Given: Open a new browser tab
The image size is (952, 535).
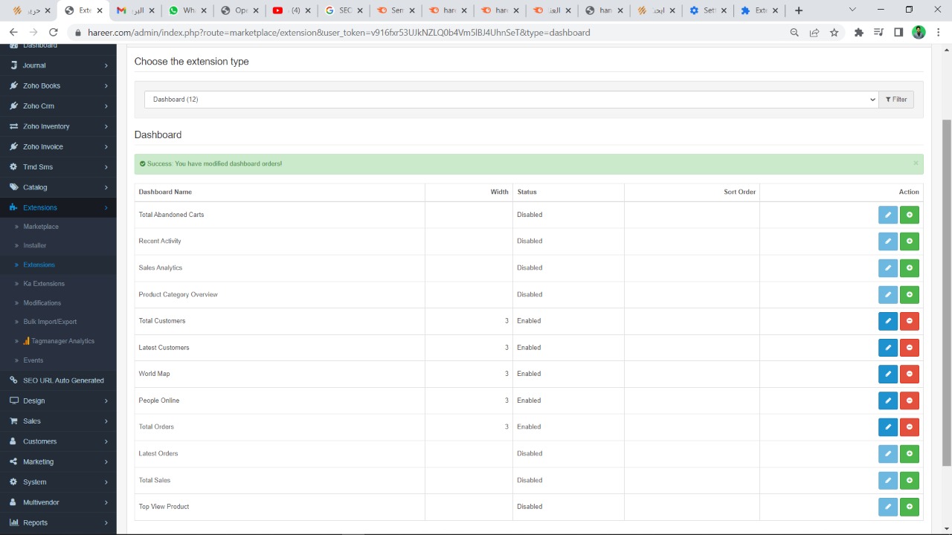Looking at the screenshot, I should pos(799,10).
